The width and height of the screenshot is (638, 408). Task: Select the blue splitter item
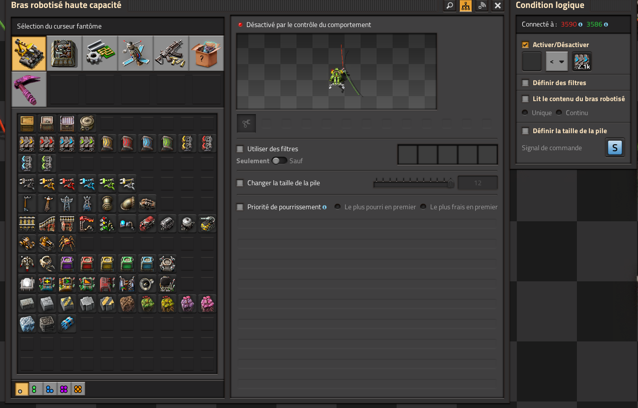point(27,163)
